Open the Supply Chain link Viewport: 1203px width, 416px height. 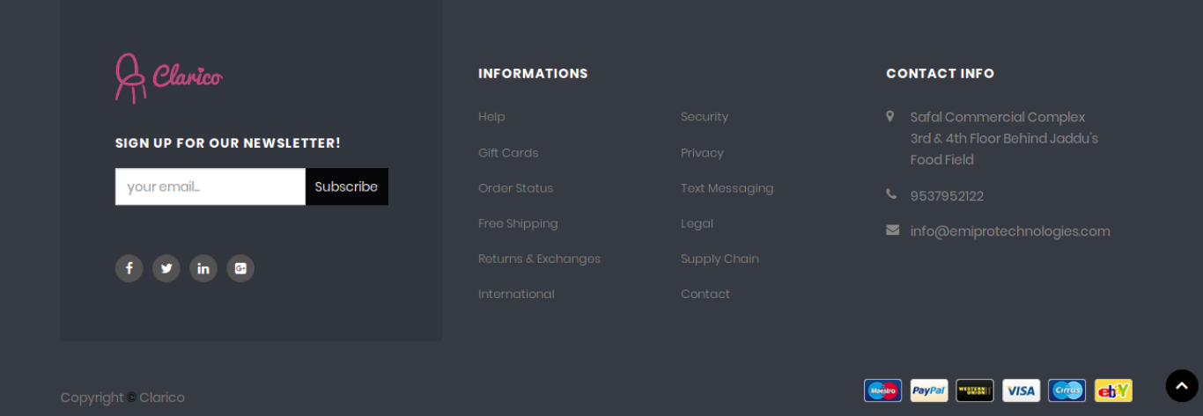click(720, 259)
